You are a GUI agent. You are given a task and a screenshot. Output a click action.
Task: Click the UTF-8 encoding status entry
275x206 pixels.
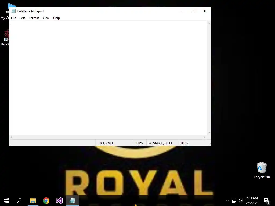tap(185, 143)
